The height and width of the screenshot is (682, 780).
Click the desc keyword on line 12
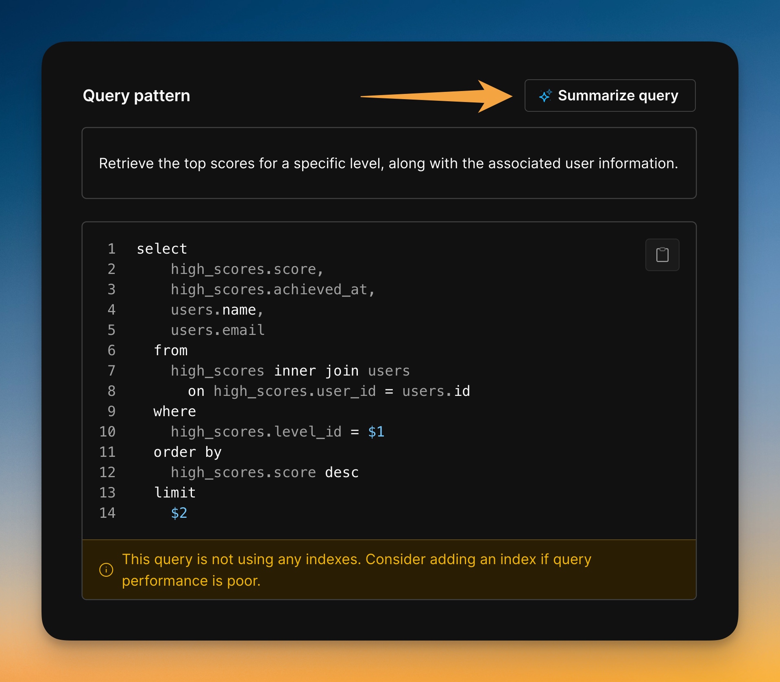click(x=342, y=472)
